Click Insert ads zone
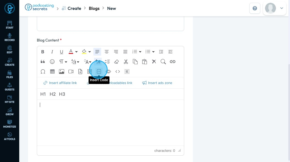This screenshot has height=162, width=290. [157, 83]
